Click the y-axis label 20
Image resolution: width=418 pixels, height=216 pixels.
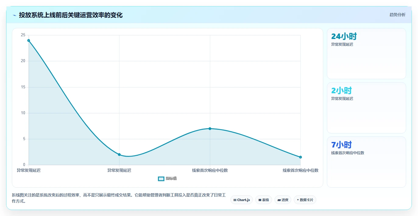point(23,61)
